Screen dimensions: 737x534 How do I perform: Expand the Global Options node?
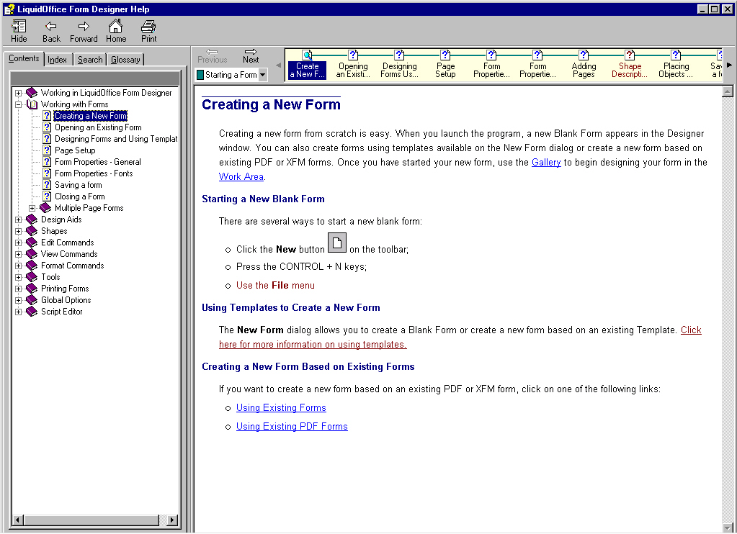[x=18, y=300]
